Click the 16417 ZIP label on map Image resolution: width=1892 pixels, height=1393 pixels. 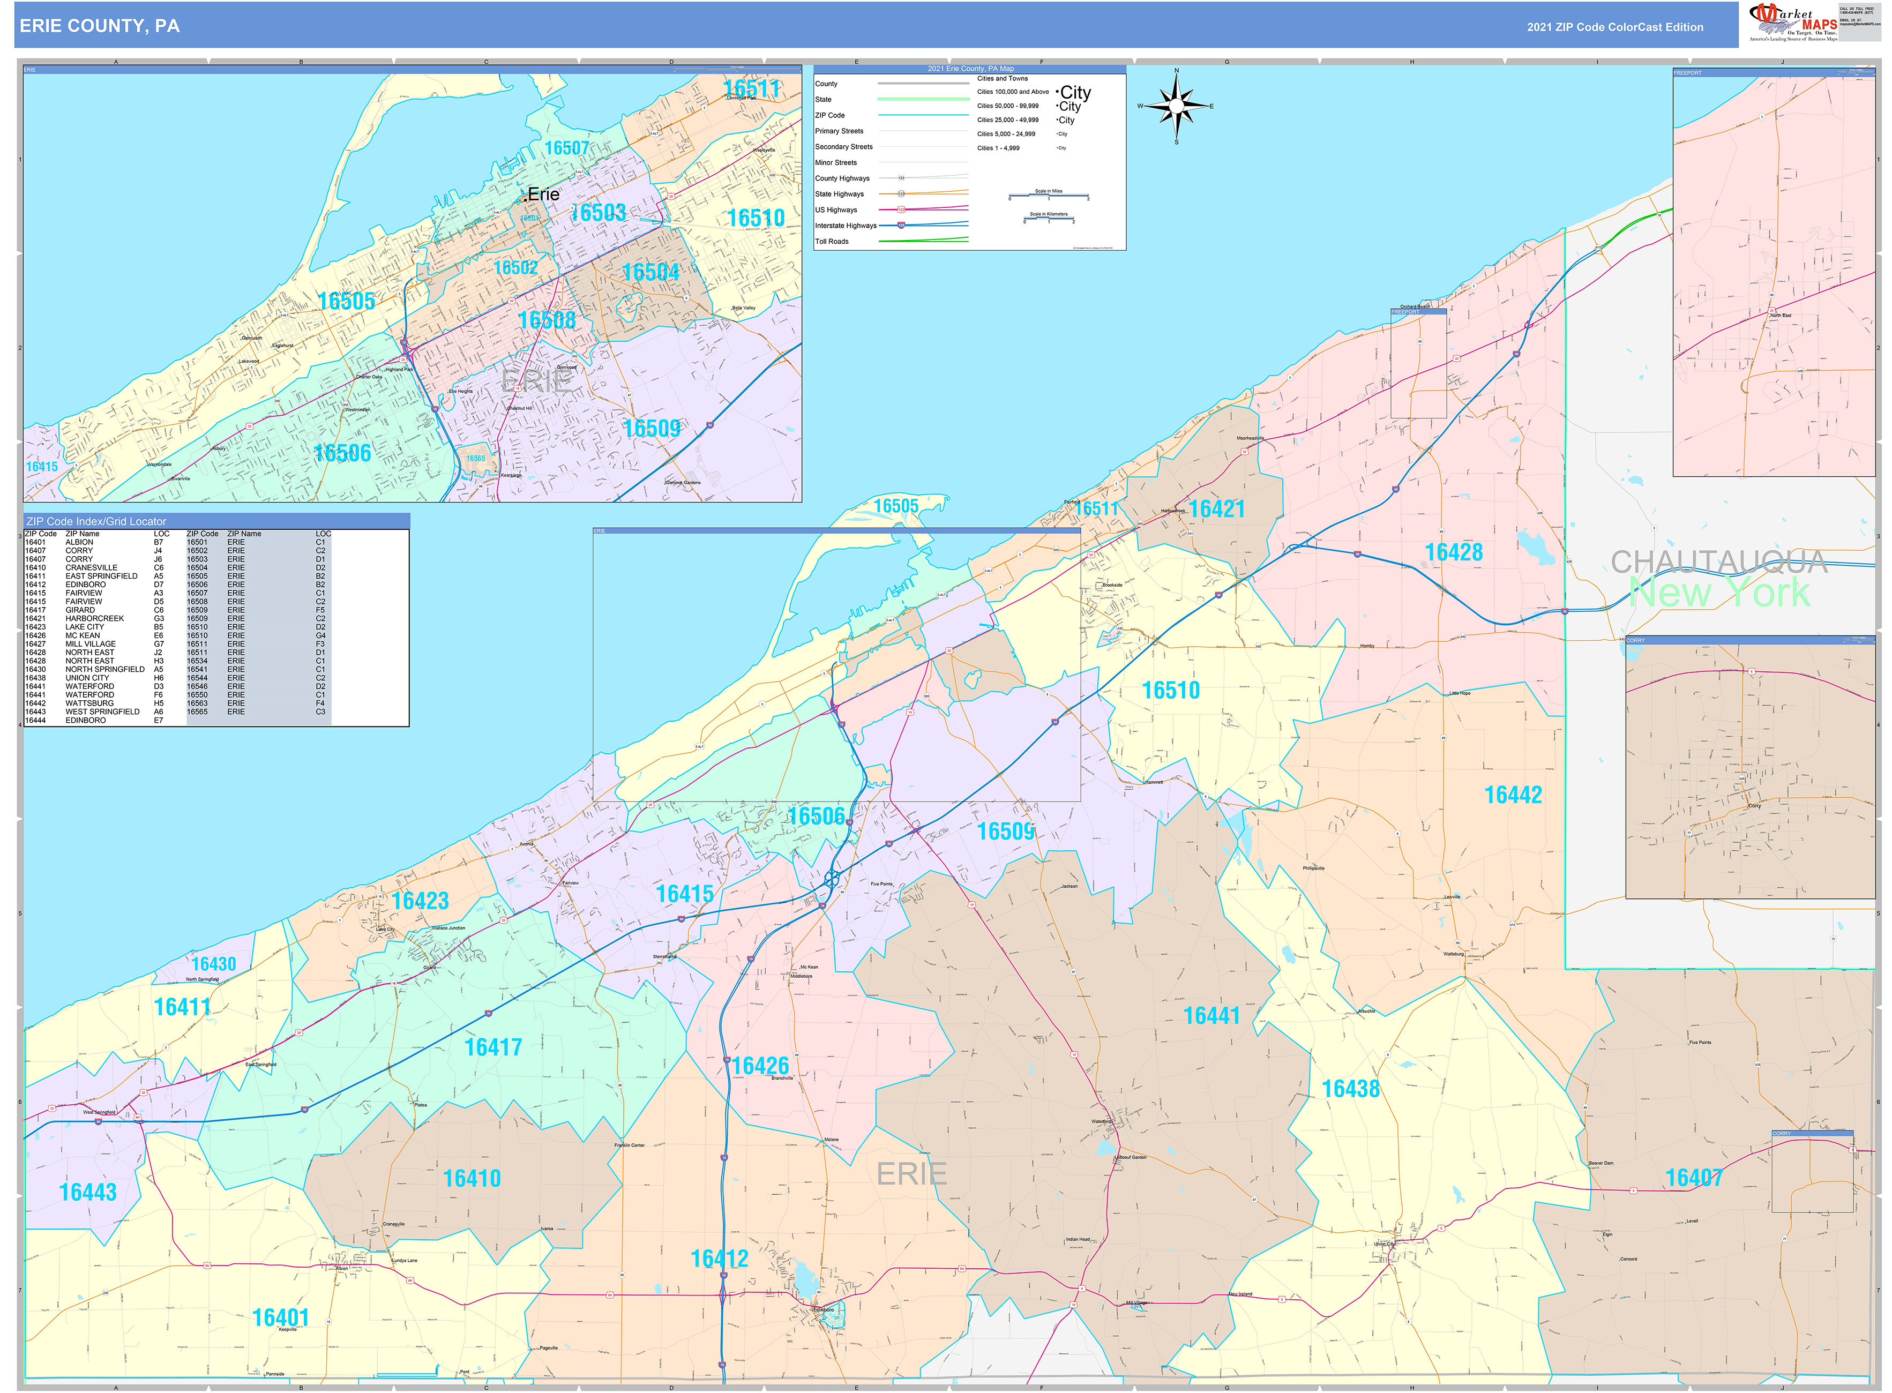point(493,1048)
